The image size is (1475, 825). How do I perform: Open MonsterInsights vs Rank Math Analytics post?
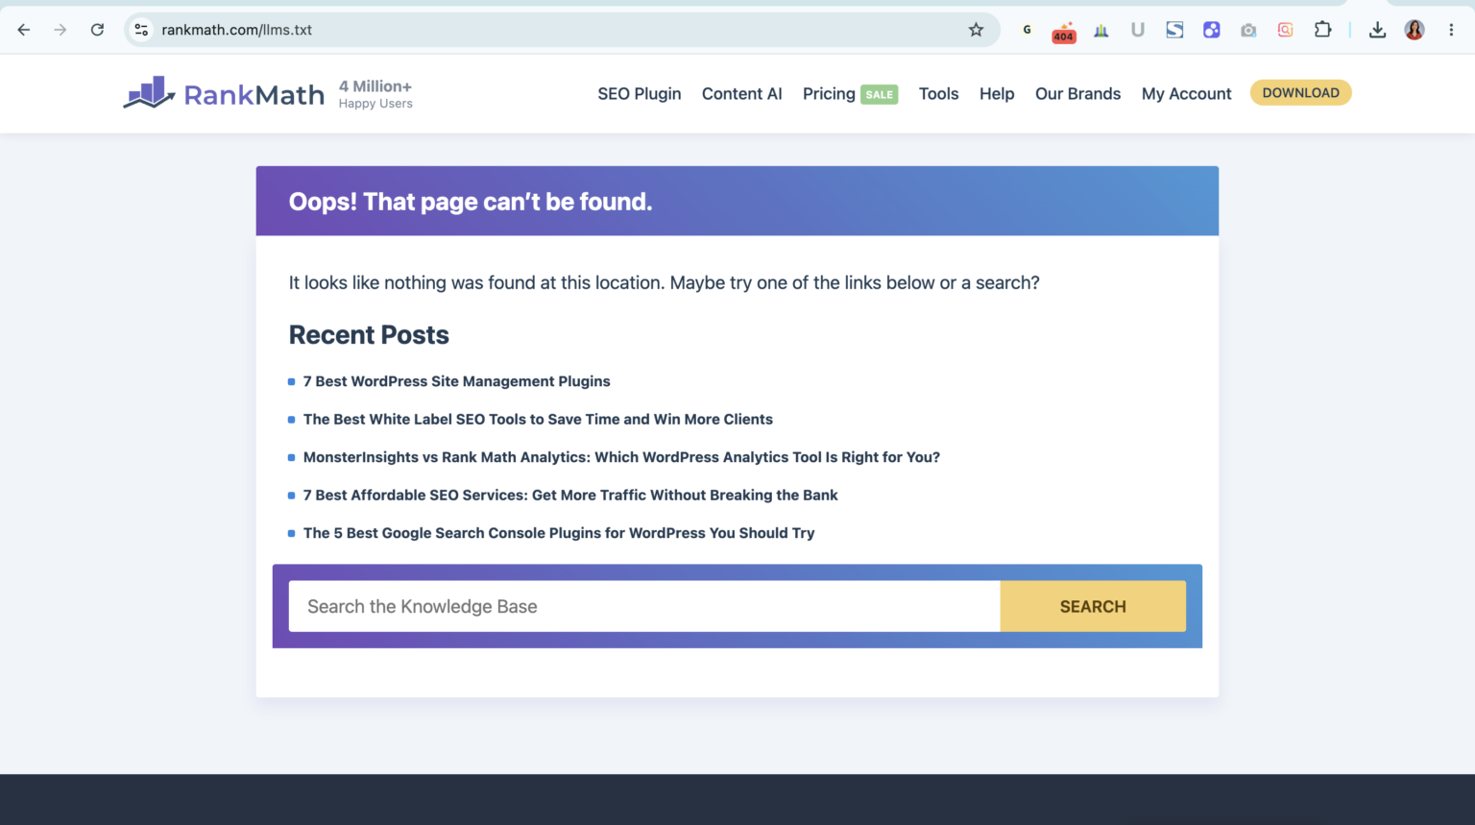(x=621, y=457)
